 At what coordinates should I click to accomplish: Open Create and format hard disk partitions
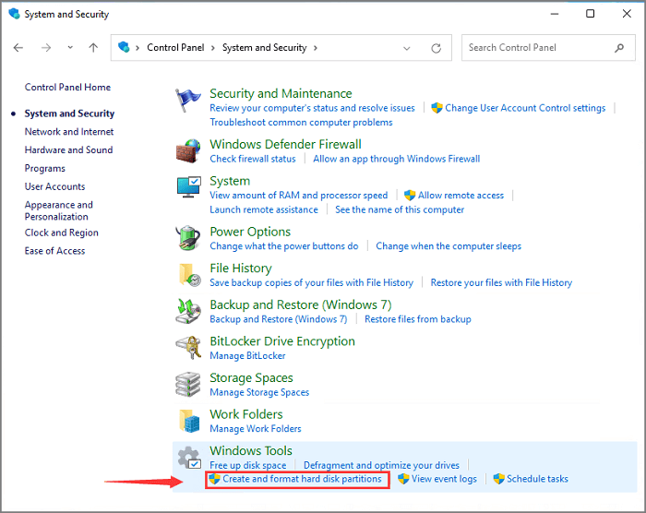(x=301, y=479)
